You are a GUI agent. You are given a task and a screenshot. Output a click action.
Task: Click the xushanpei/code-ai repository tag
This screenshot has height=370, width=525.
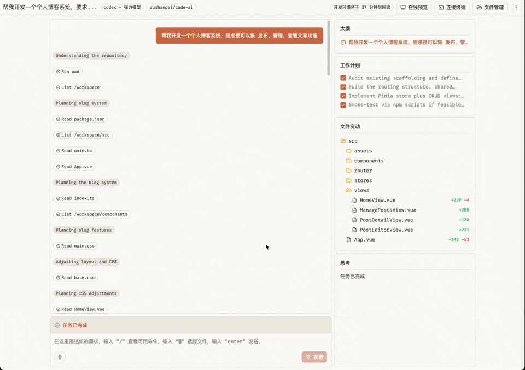[171, 7]
